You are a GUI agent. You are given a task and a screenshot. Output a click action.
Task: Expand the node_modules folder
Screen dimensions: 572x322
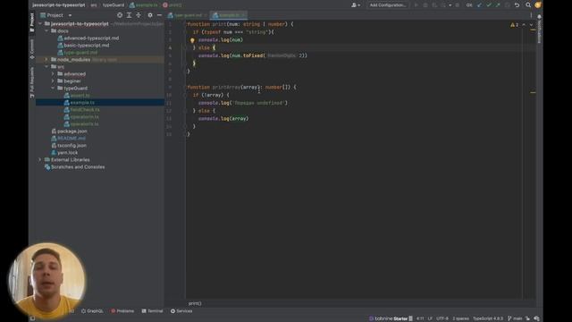46,60
